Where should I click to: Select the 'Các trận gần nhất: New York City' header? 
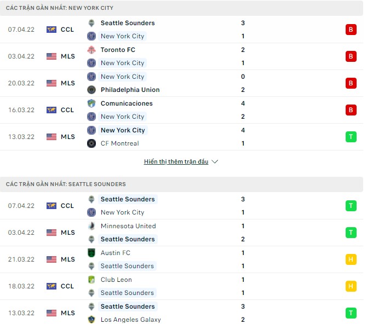(60, 8)
